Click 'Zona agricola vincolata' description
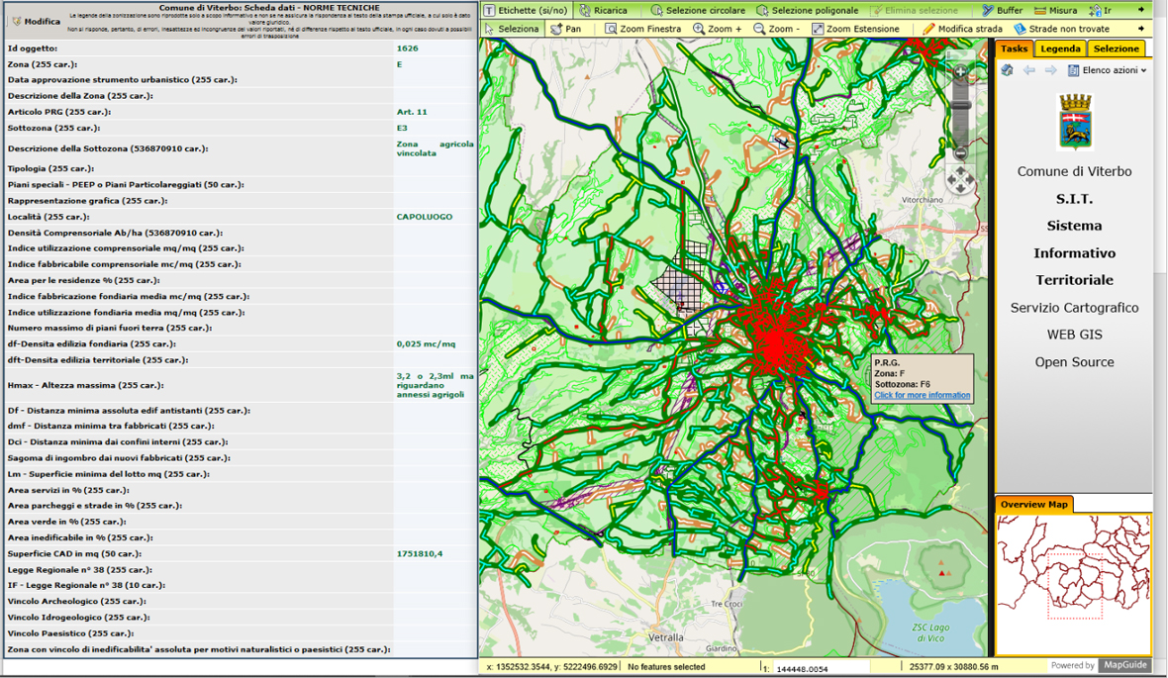 click(x=435, y=148)
